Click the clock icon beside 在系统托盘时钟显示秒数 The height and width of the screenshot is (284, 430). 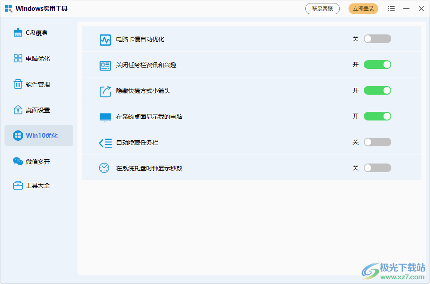(x=104, y=168)
